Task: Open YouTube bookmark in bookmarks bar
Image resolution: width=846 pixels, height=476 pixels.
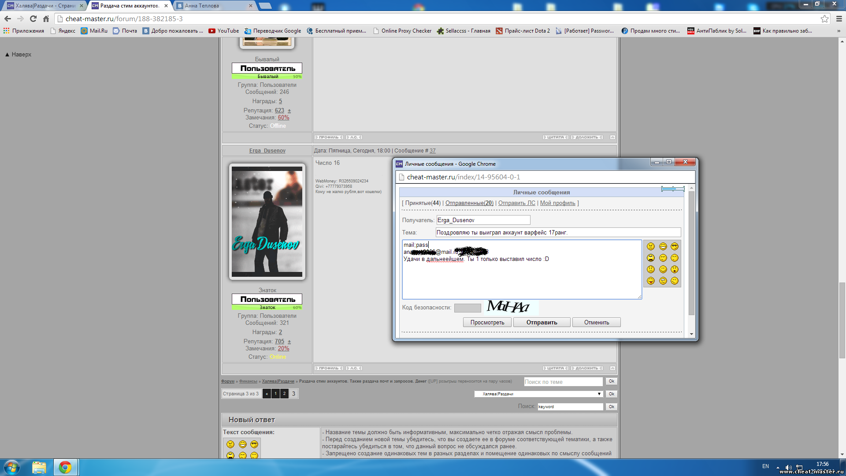Action: (x=223, y=31)
